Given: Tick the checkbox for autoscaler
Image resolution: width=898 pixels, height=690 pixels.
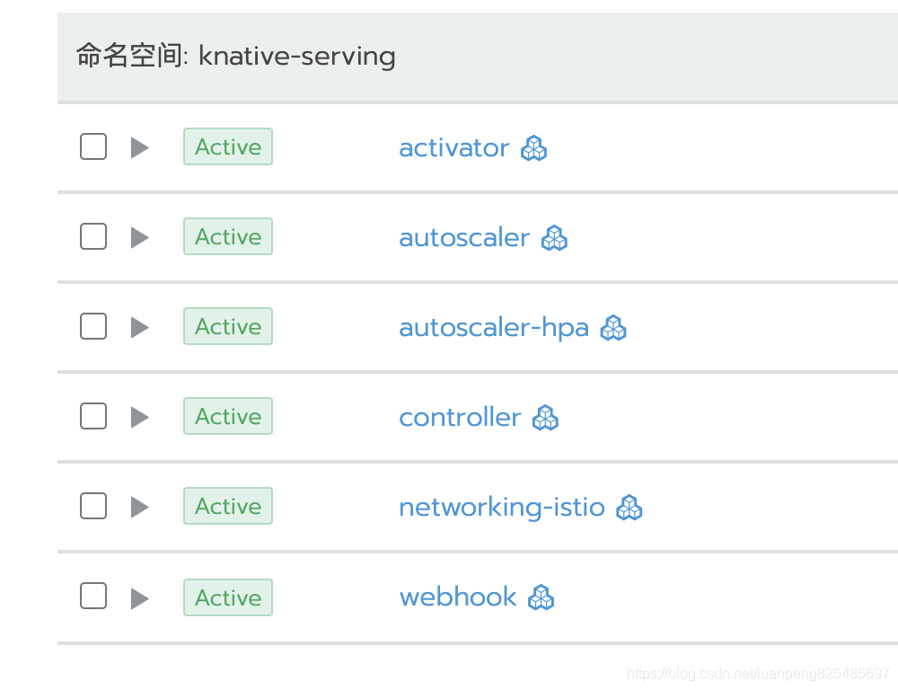Looking at the screenshot, I should click(x=93, y=236).
